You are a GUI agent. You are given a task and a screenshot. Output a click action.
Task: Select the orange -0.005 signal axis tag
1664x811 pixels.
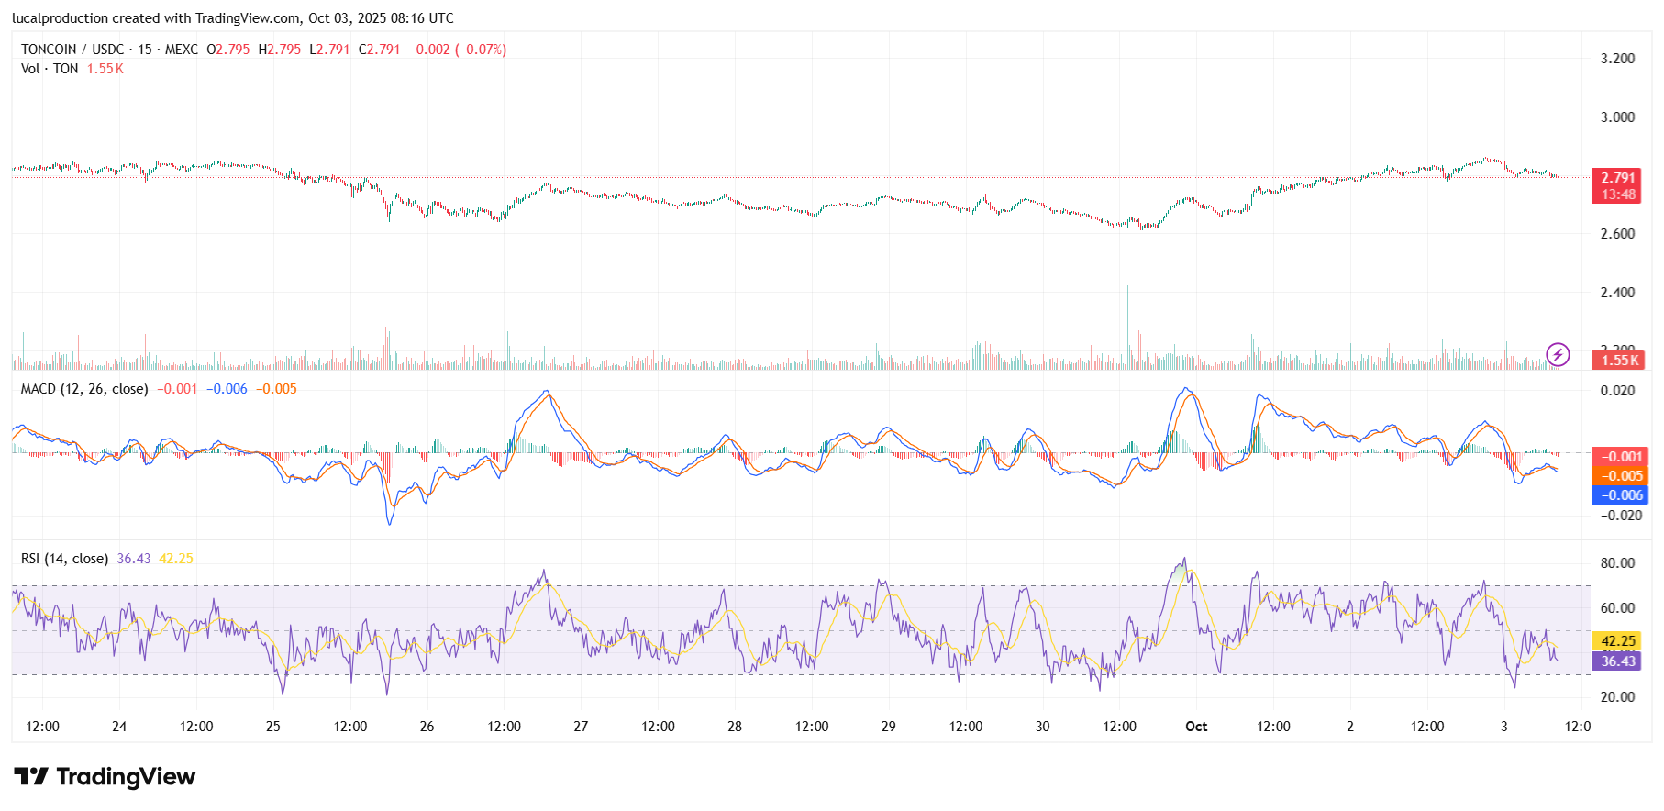coord(1619,476)
